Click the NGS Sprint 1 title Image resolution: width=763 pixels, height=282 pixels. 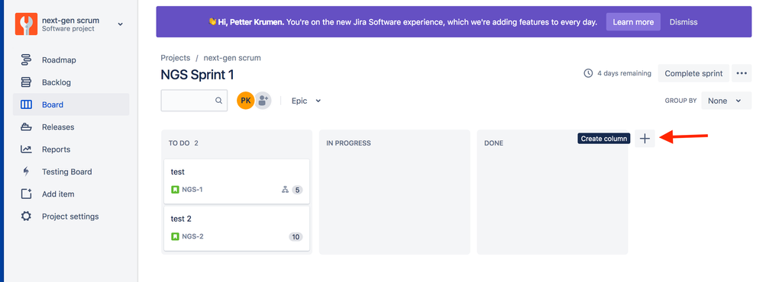pos(198,75)
